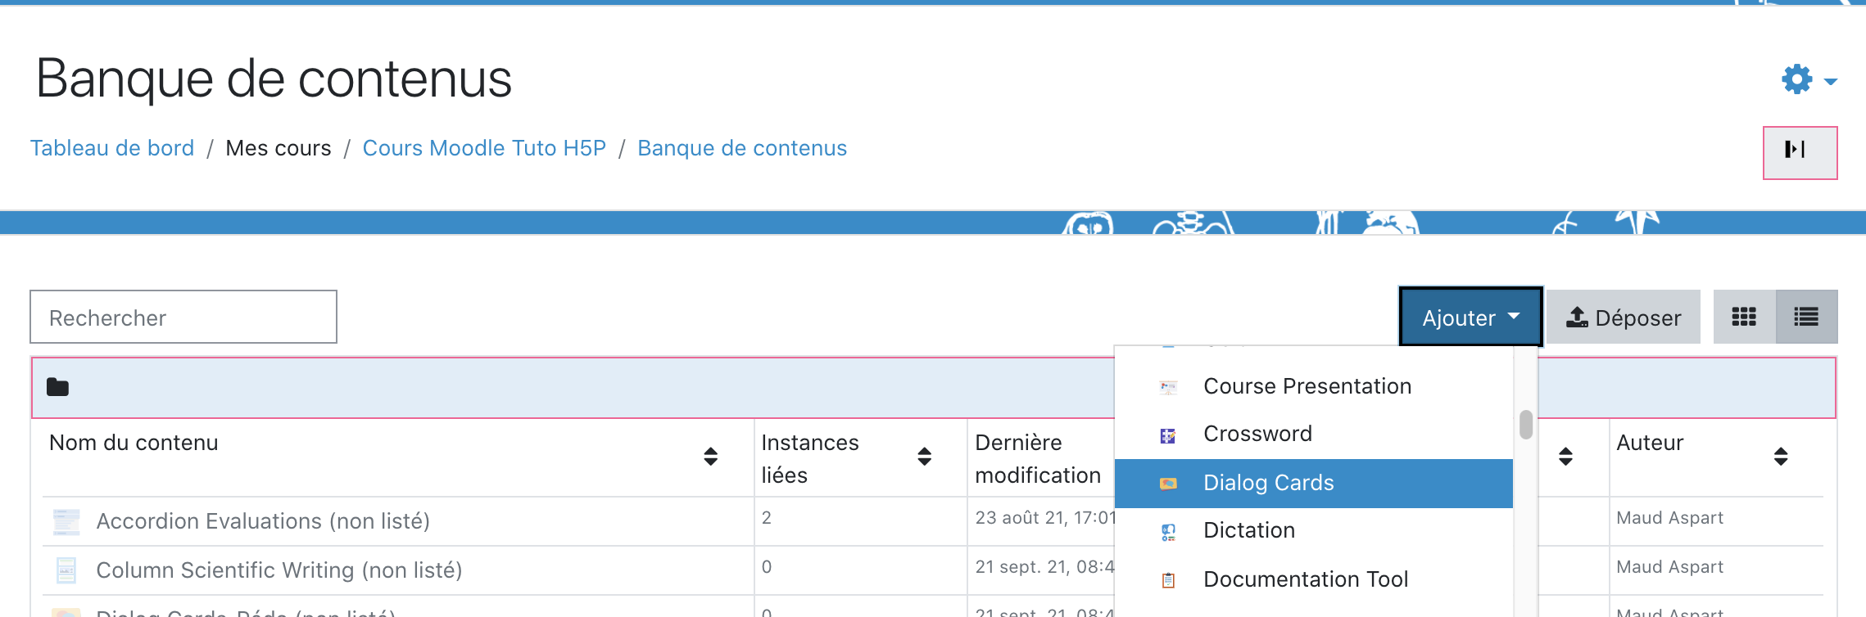Sort by Instances liées column
1866x617 pixels.
click(924, 457)
